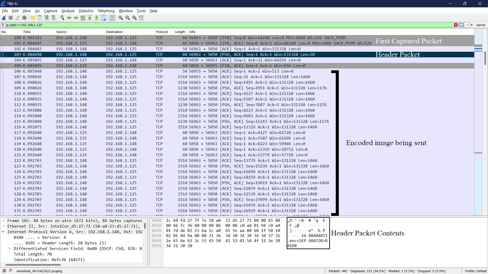This screenshot has width=488, height=274.
Task: Reload this capture file
Action: coord(54,18)
